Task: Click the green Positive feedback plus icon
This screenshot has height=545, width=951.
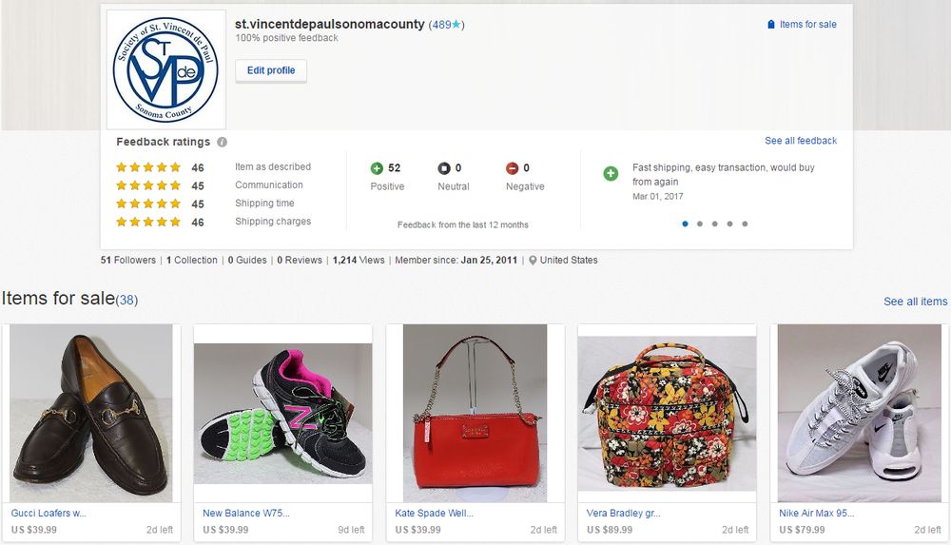Action: [377, 168]
